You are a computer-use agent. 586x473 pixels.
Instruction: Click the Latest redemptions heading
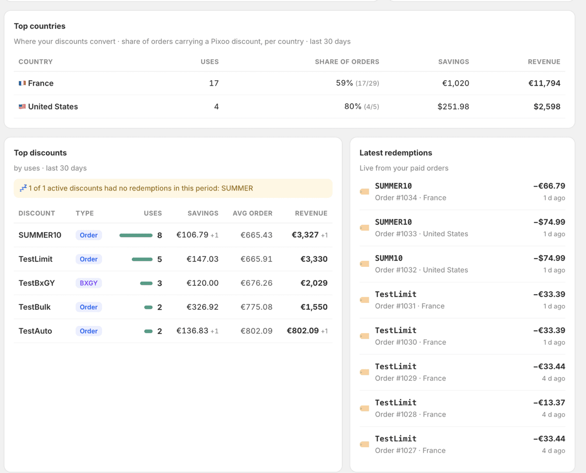tap(396, 153)
